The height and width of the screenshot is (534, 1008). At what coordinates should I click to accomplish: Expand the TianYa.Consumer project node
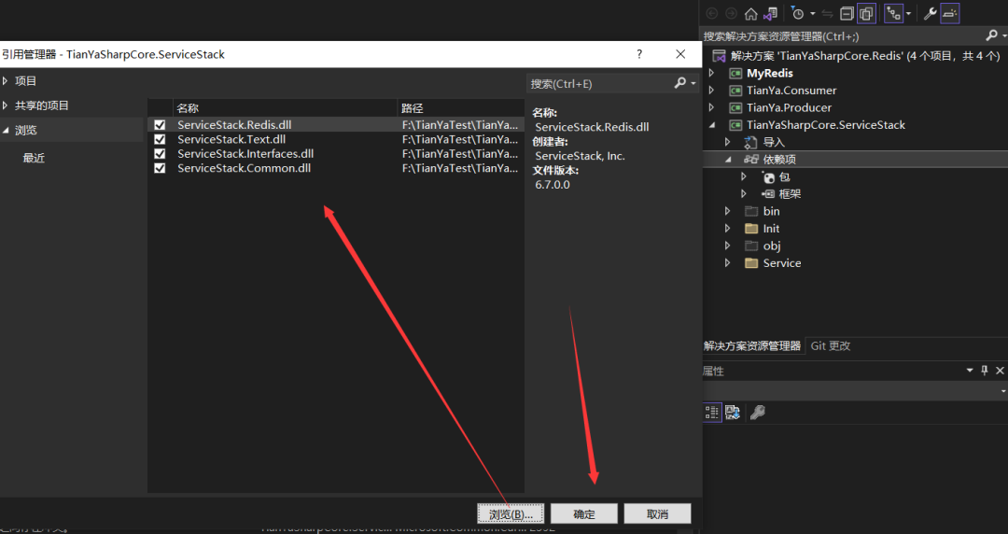point(711,91)
